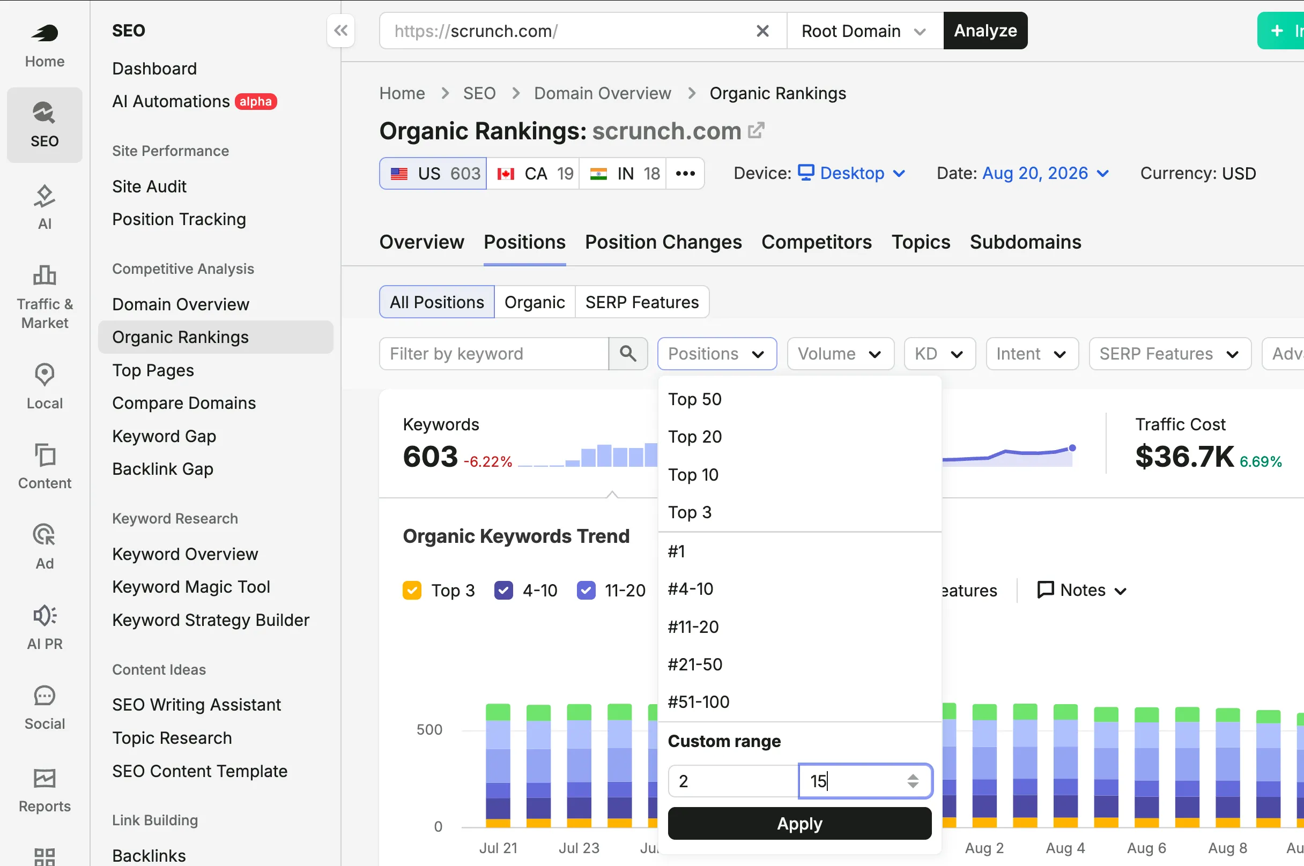This screenshot has height=866, width=1304.
Task: Open the Volume filter dropdown
Action: pos(840,354)
